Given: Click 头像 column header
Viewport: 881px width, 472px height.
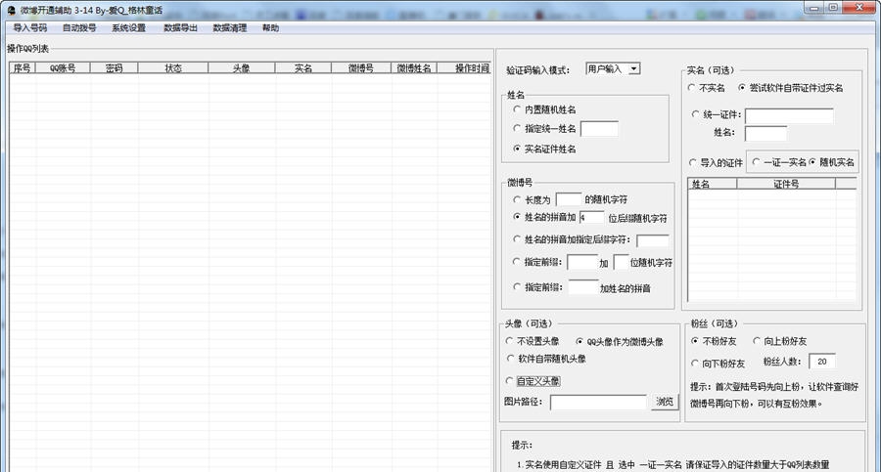Looking at the screenshot, I should pos(242,67).
